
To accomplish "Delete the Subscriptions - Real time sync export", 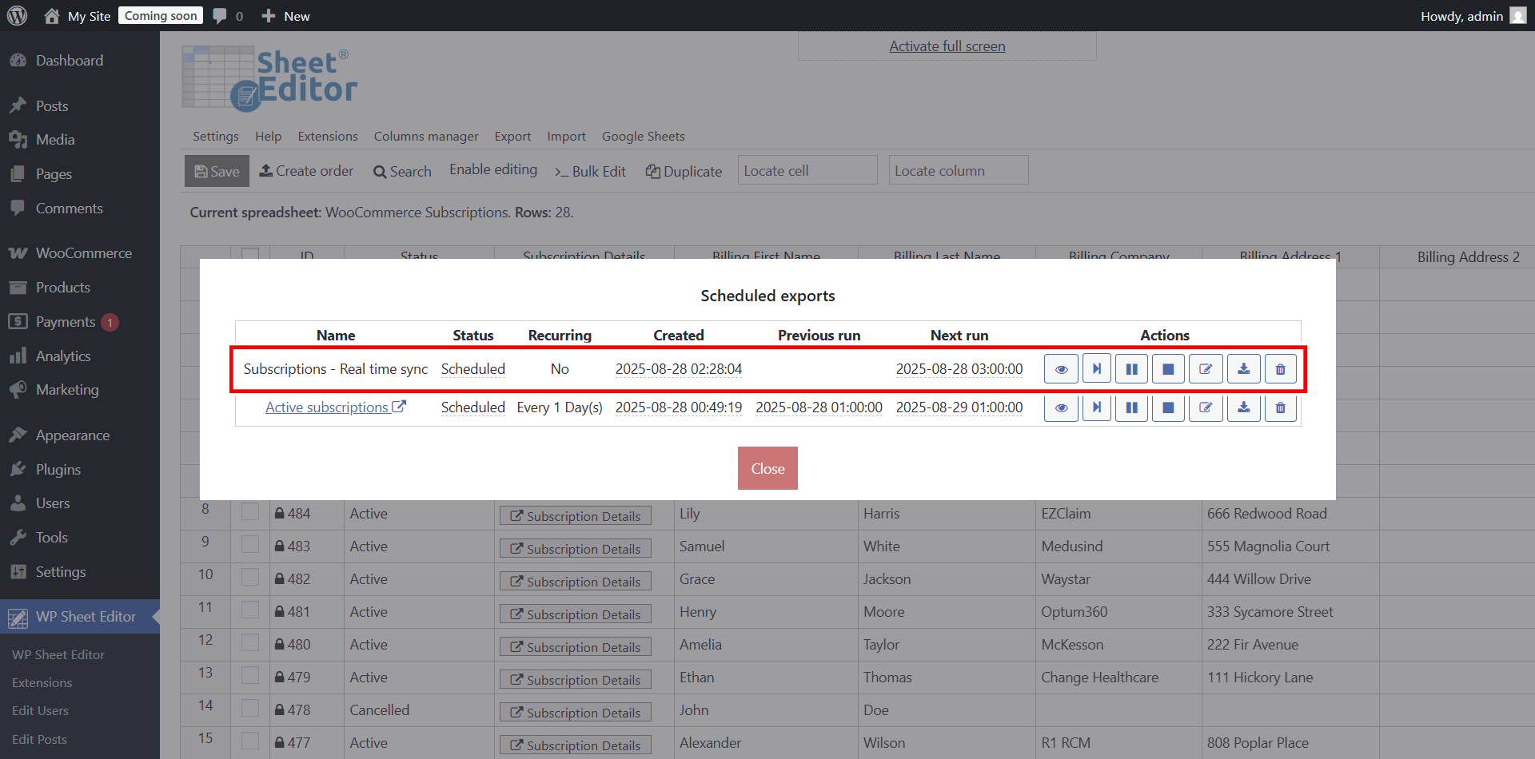I will 1281,369.
